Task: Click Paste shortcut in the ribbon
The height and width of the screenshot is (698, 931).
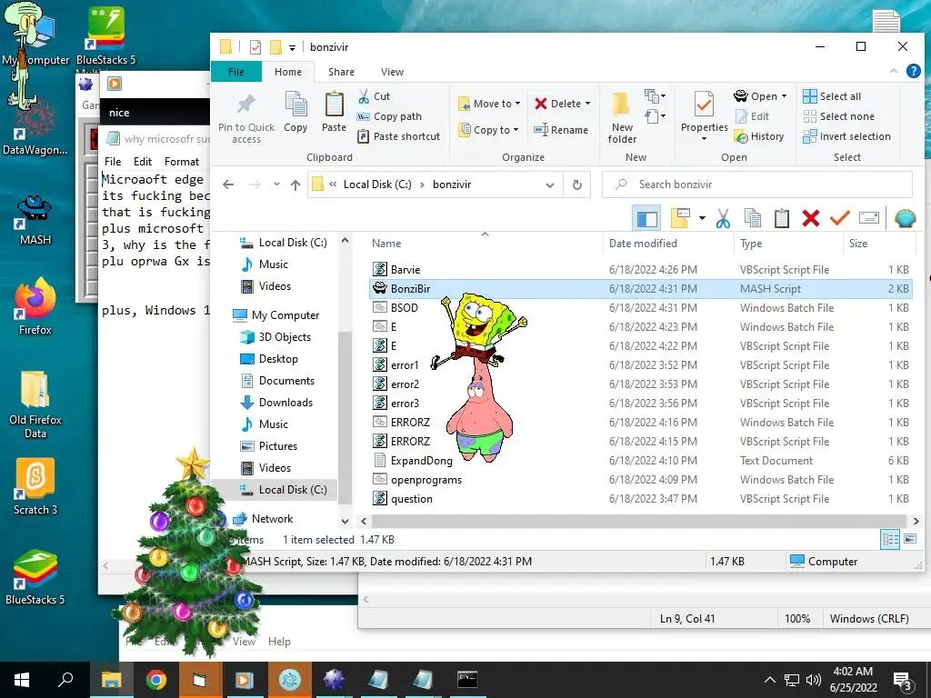Action: 399,136
